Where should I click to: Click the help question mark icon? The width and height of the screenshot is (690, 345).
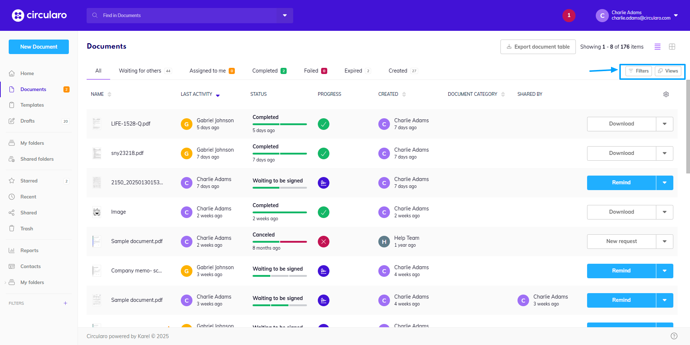point(674,336)
